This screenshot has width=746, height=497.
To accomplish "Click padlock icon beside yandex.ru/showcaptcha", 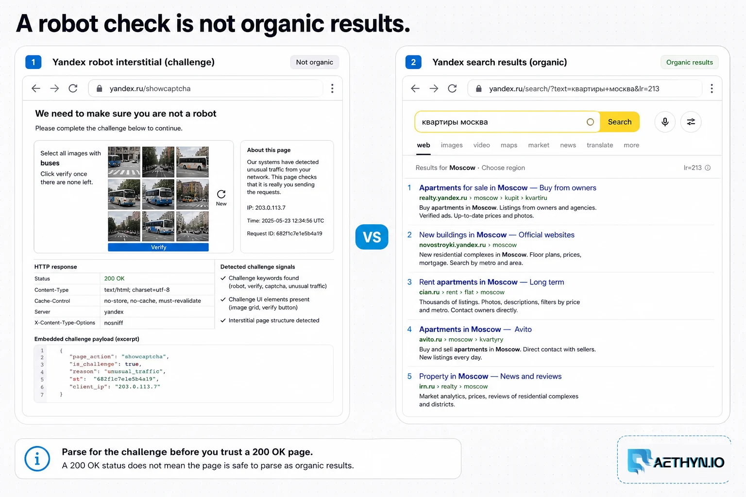I will click(100, 88).
